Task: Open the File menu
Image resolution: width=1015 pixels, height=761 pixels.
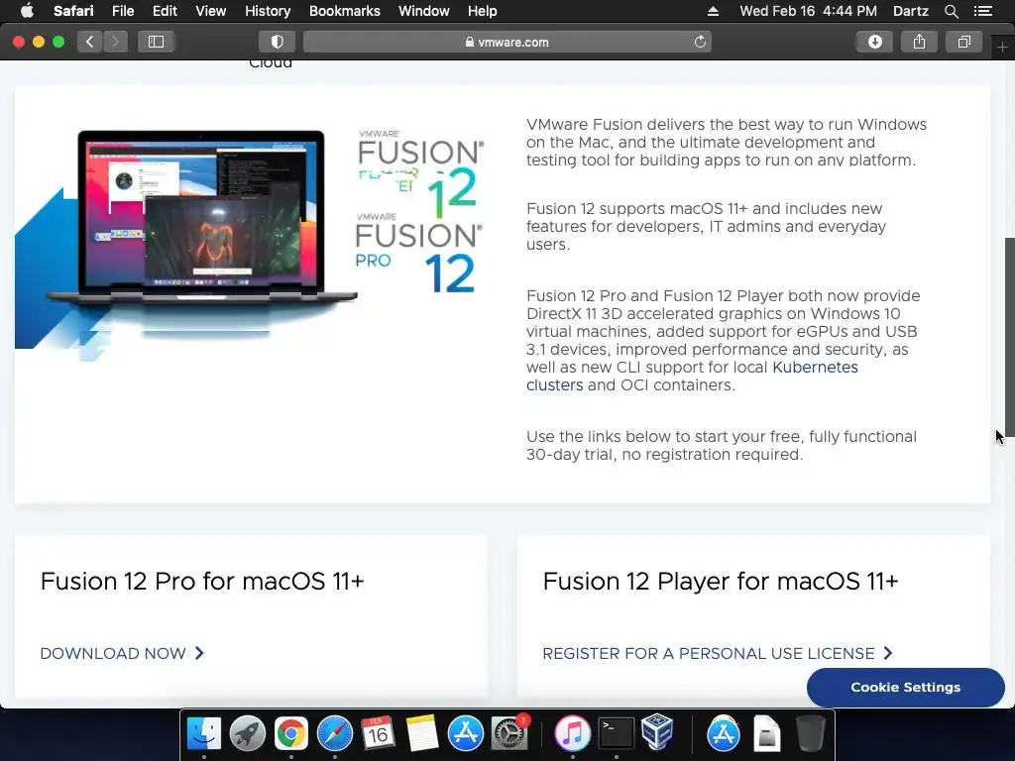Action: tap(122, 11)
